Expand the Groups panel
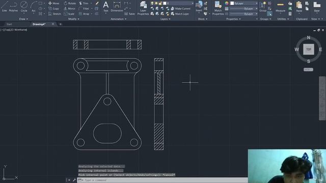 click(265, 19)
